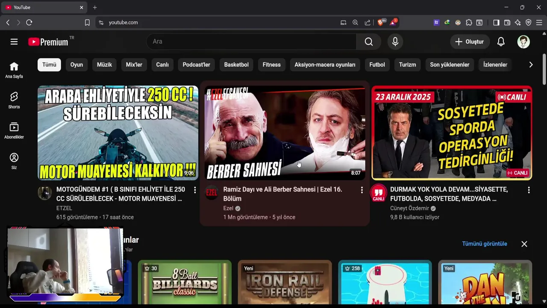
Task: Select the Tümü filter chip
Action: click(x=49, y=65)
